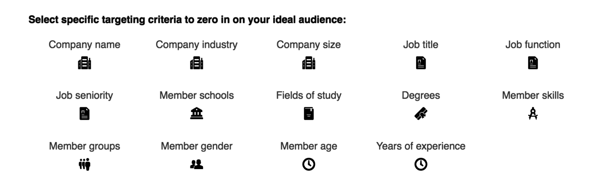The width and height of the screenshot is (609, 178).
Task: Select the Job function document icon
Action: [533, 63]
